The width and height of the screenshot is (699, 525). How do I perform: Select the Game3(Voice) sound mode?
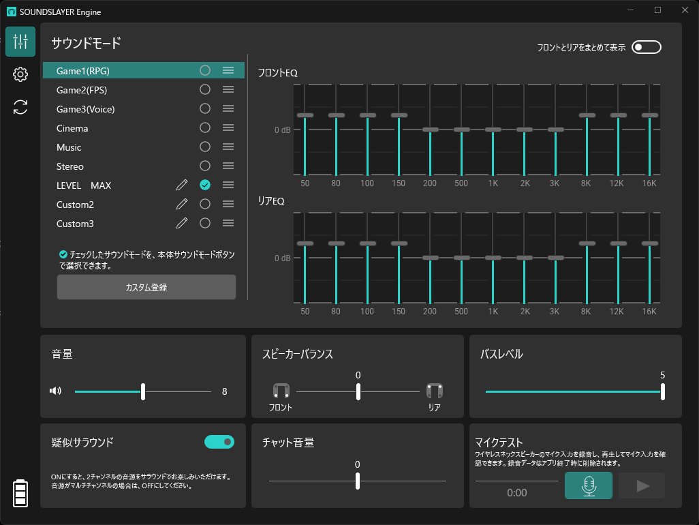point(144,109)
